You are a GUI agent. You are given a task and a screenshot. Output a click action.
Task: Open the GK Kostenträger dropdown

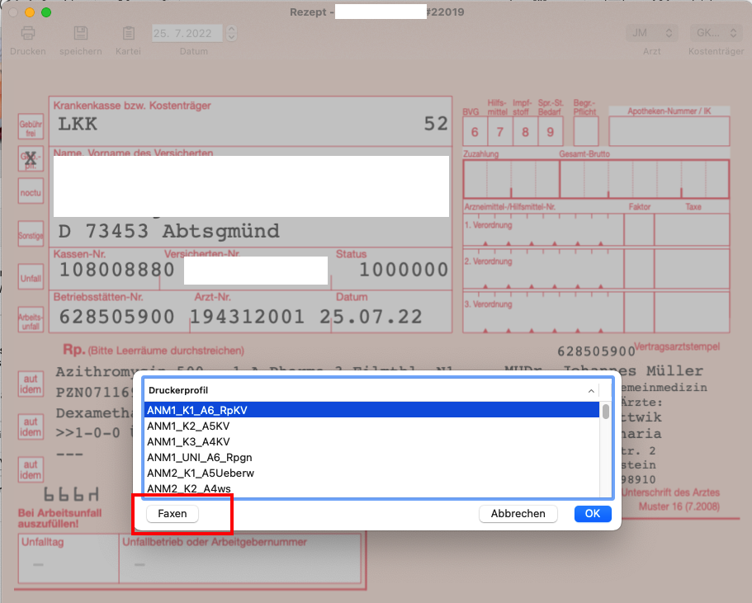click(x=716, y=33)
